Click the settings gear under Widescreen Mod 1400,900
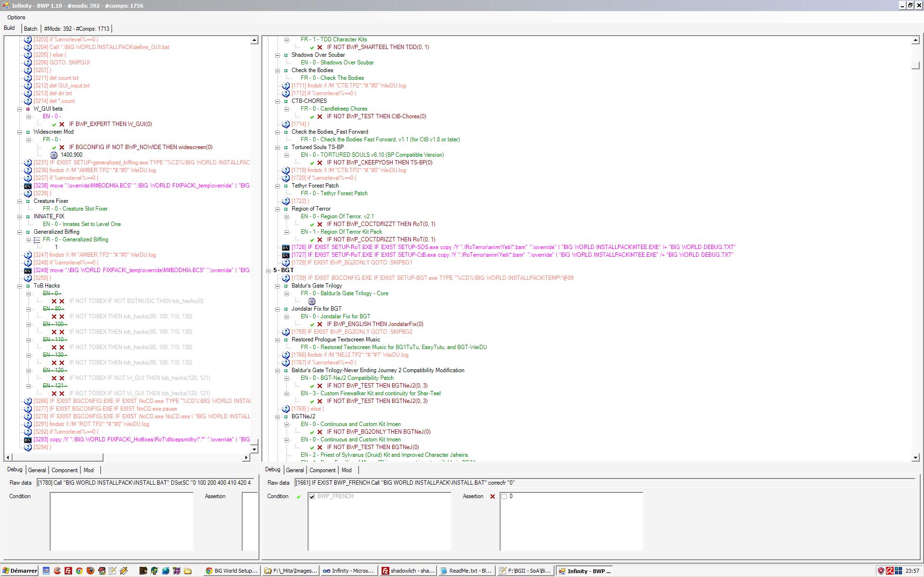 (x=54, y=155)
